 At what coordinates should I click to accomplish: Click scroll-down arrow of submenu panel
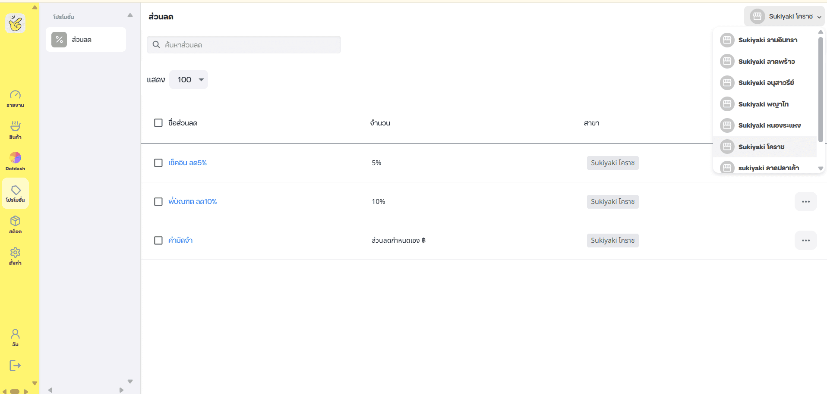tap(130, 381)
